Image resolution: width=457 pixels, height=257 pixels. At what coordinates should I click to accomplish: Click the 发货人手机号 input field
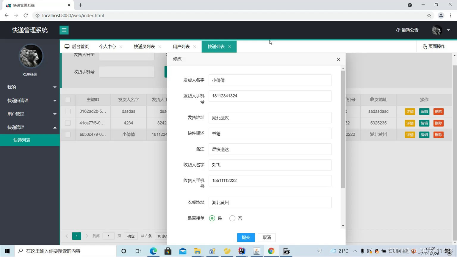click(270, 96)
